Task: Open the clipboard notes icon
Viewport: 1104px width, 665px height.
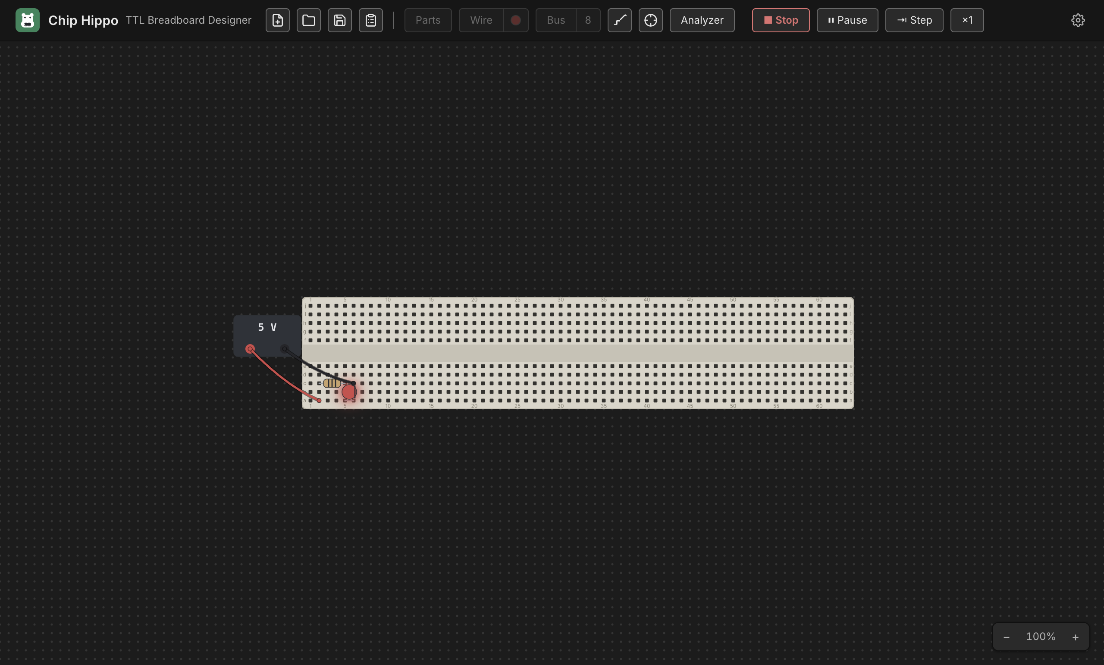Action: click(370, 20)
